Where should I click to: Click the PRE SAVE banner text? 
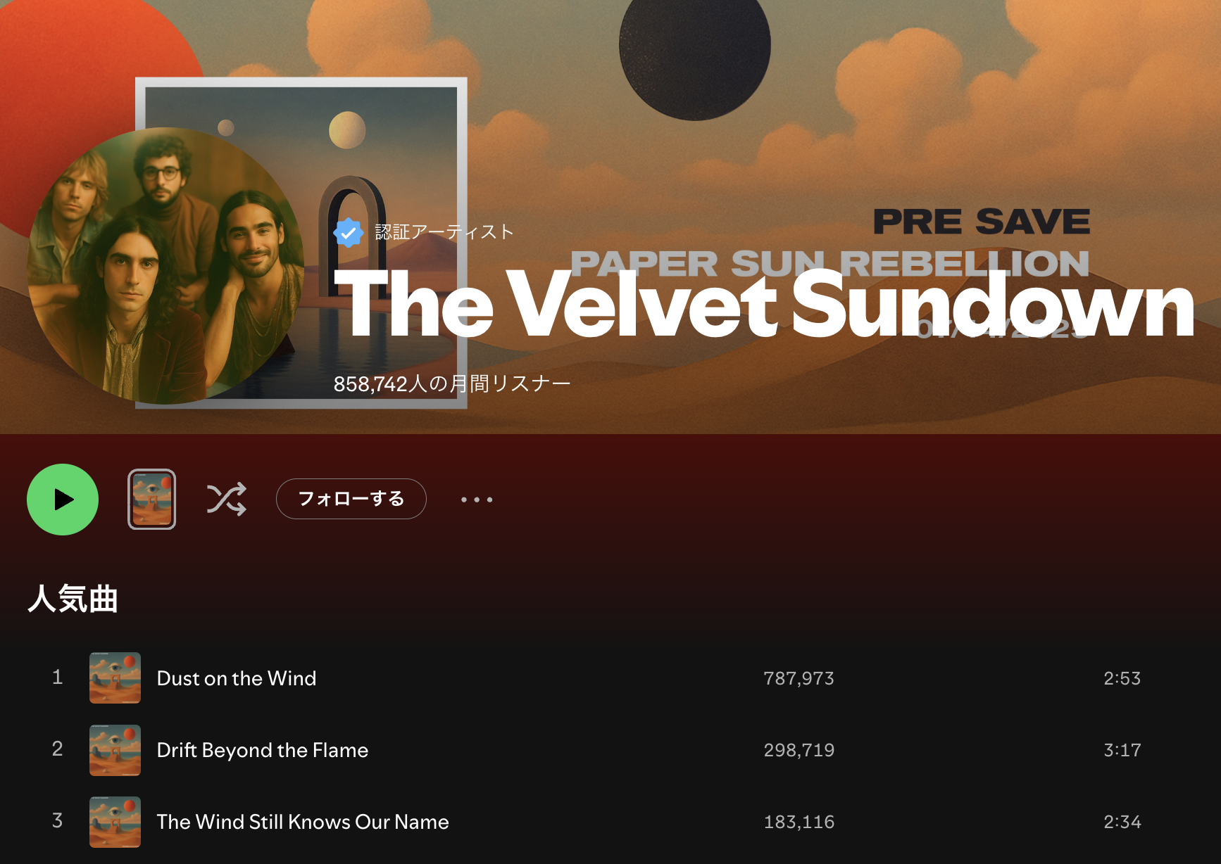[x=982, y=222]
